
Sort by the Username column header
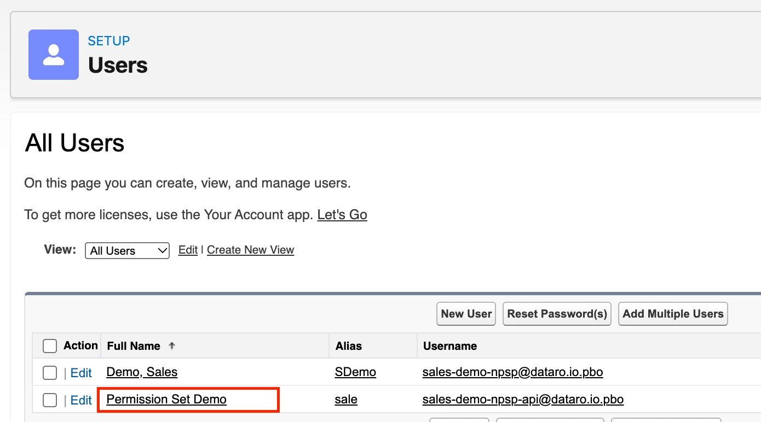click(x=450, y=346)
